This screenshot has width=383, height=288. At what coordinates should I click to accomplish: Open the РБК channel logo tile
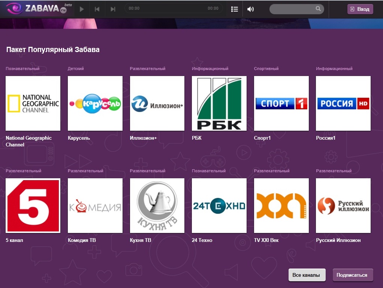click(219, 103)
